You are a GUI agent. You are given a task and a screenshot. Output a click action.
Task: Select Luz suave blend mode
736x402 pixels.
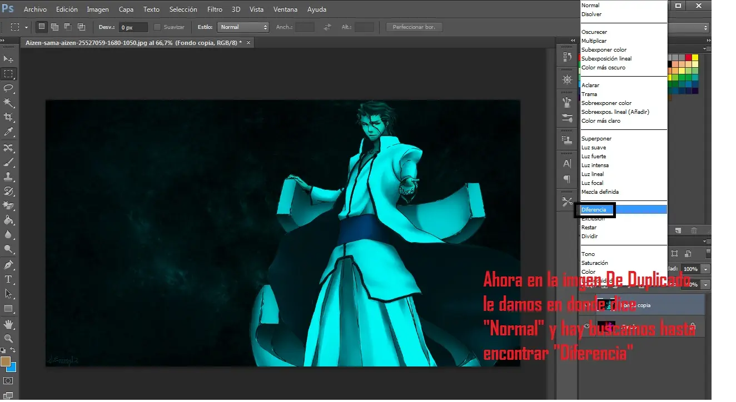(x=624, y=147)
